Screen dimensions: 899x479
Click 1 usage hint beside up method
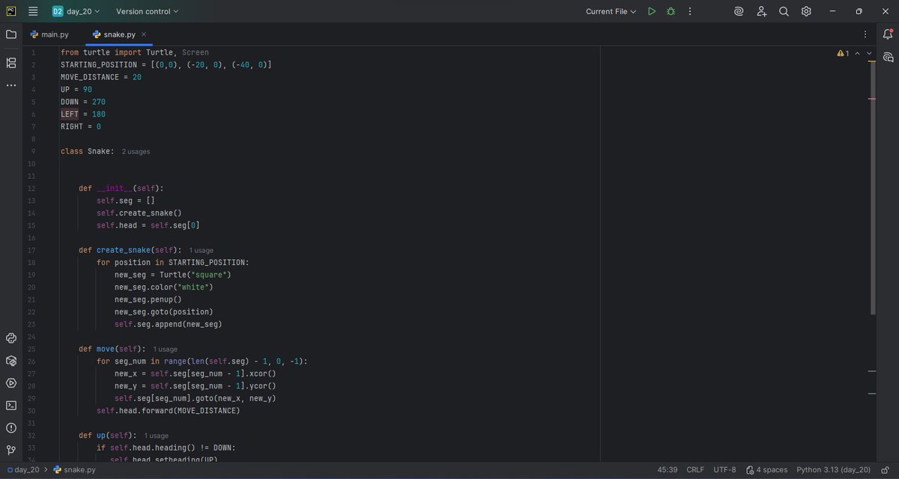(156, 436)
